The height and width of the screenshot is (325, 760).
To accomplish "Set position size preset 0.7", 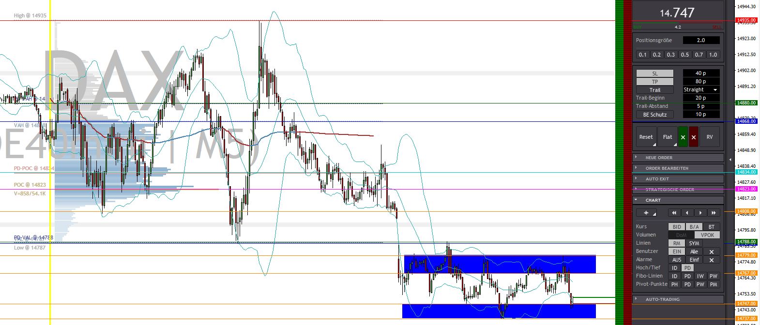I will tap(699, 55).
